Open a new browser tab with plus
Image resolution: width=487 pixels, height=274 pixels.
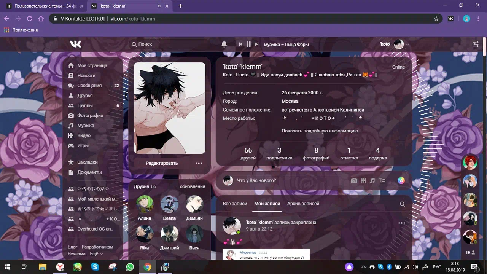[x=180, y=6]
